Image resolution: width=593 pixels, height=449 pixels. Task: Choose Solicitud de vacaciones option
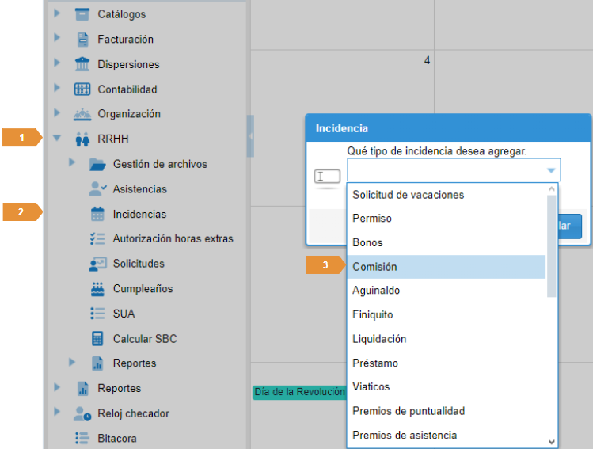coord(408,195)
